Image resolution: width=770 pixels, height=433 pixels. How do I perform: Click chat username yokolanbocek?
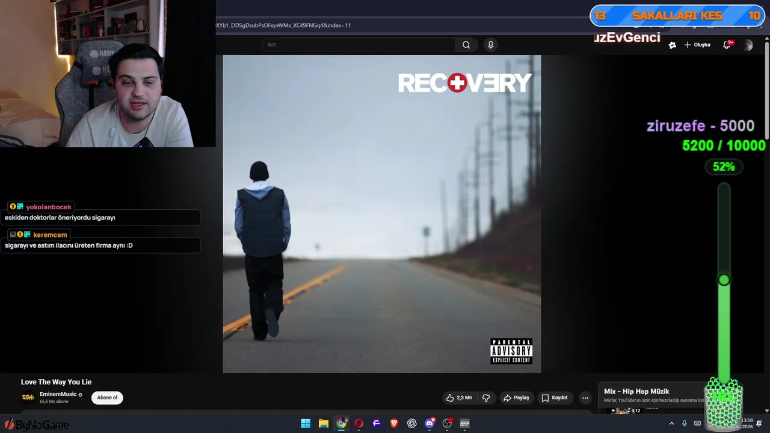click(49, 207)
